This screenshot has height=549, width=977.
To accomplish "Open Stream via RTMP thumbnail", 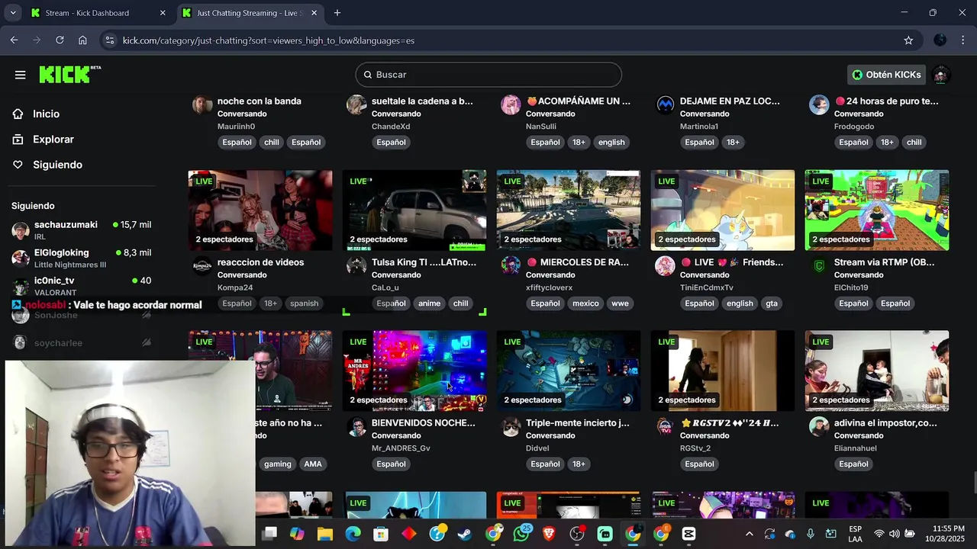I will pyautogui.click(x=877, y=210).
